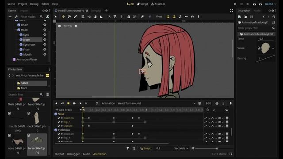Click the Easing curve control

pos(266,58)
